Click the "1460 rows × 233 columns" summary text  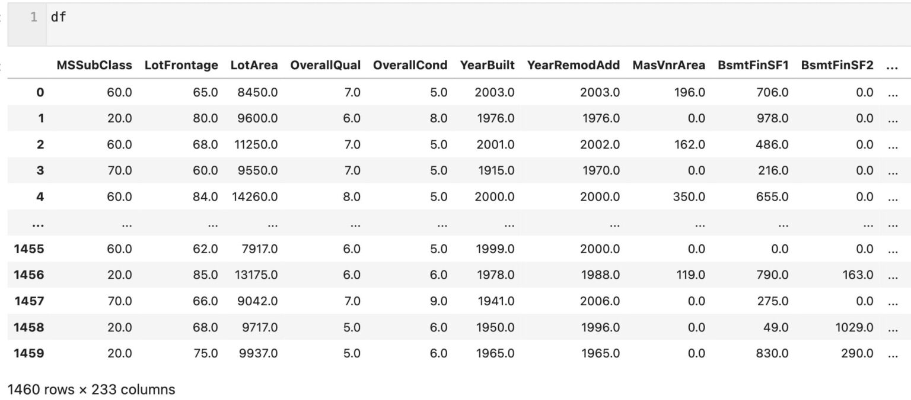91,389
